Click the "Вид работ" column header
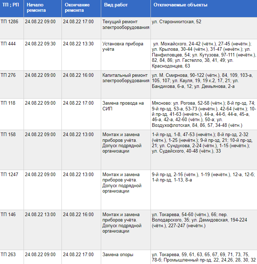 116,5
